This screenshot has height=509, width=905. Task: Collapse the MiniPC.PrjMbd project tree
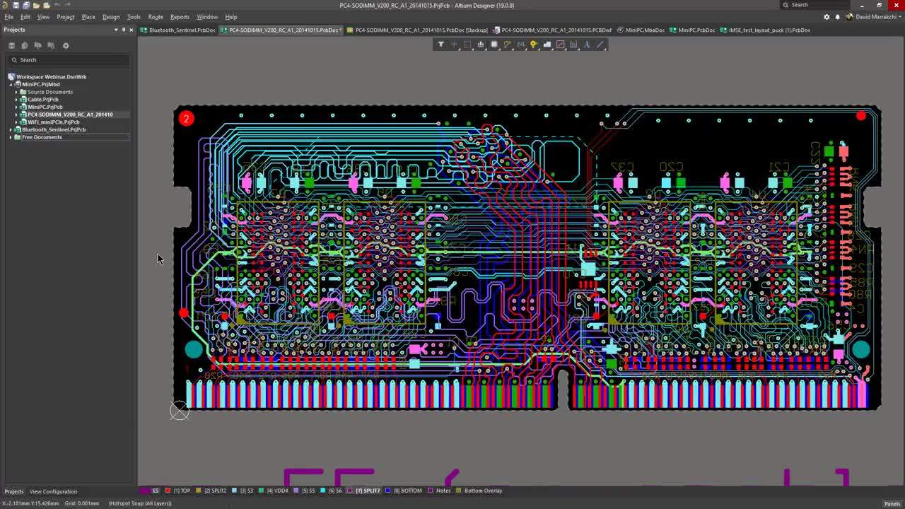[11, 84]
